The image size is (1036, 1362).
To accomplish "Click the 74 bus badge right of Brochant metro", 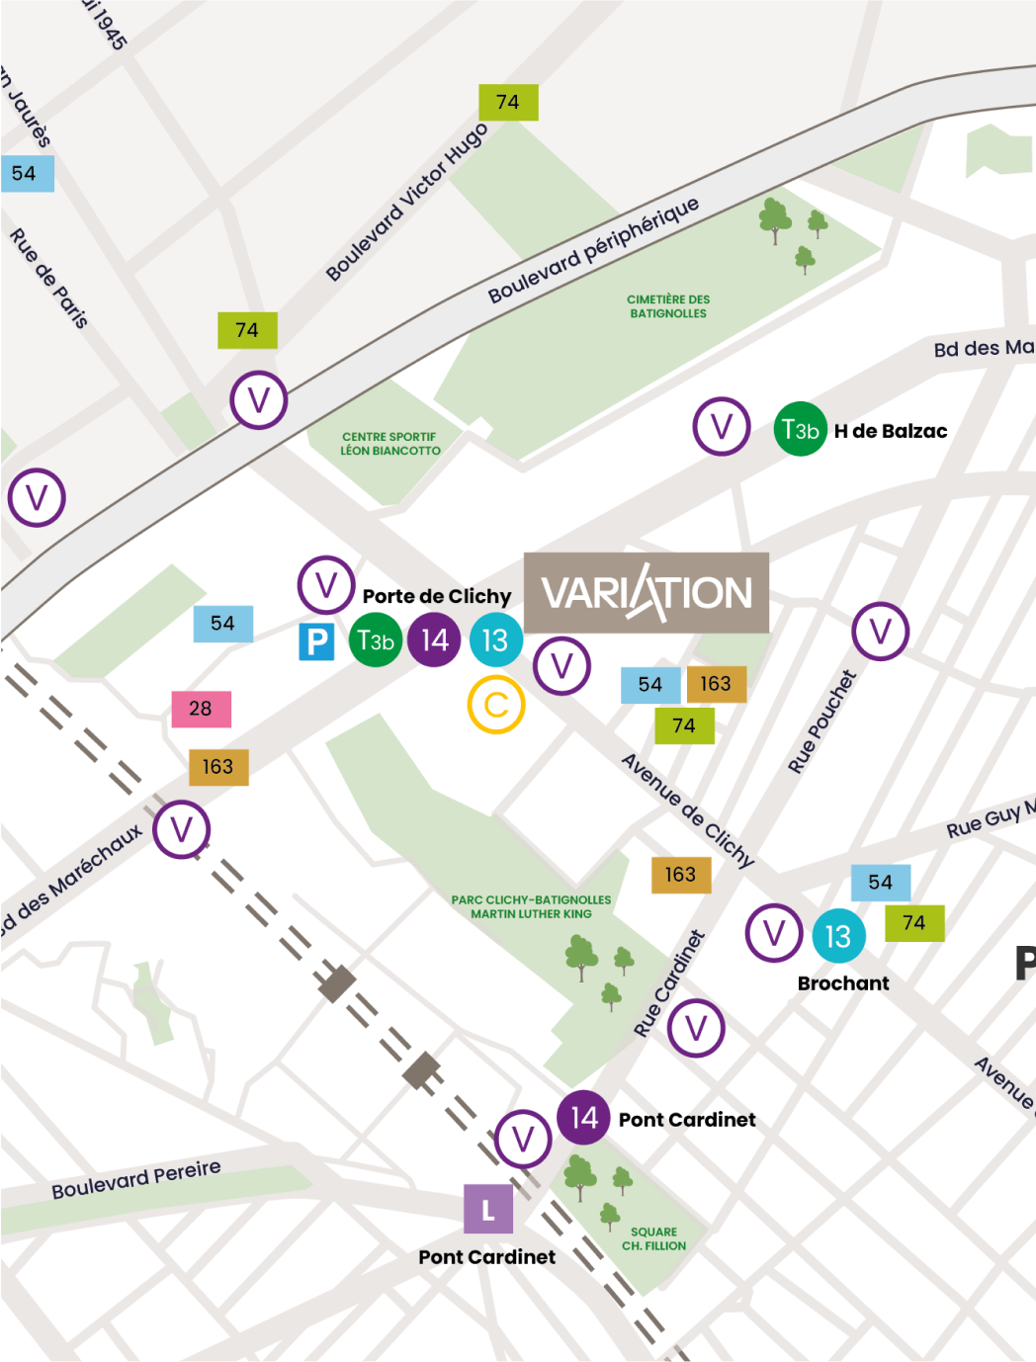I will point(914,923).
